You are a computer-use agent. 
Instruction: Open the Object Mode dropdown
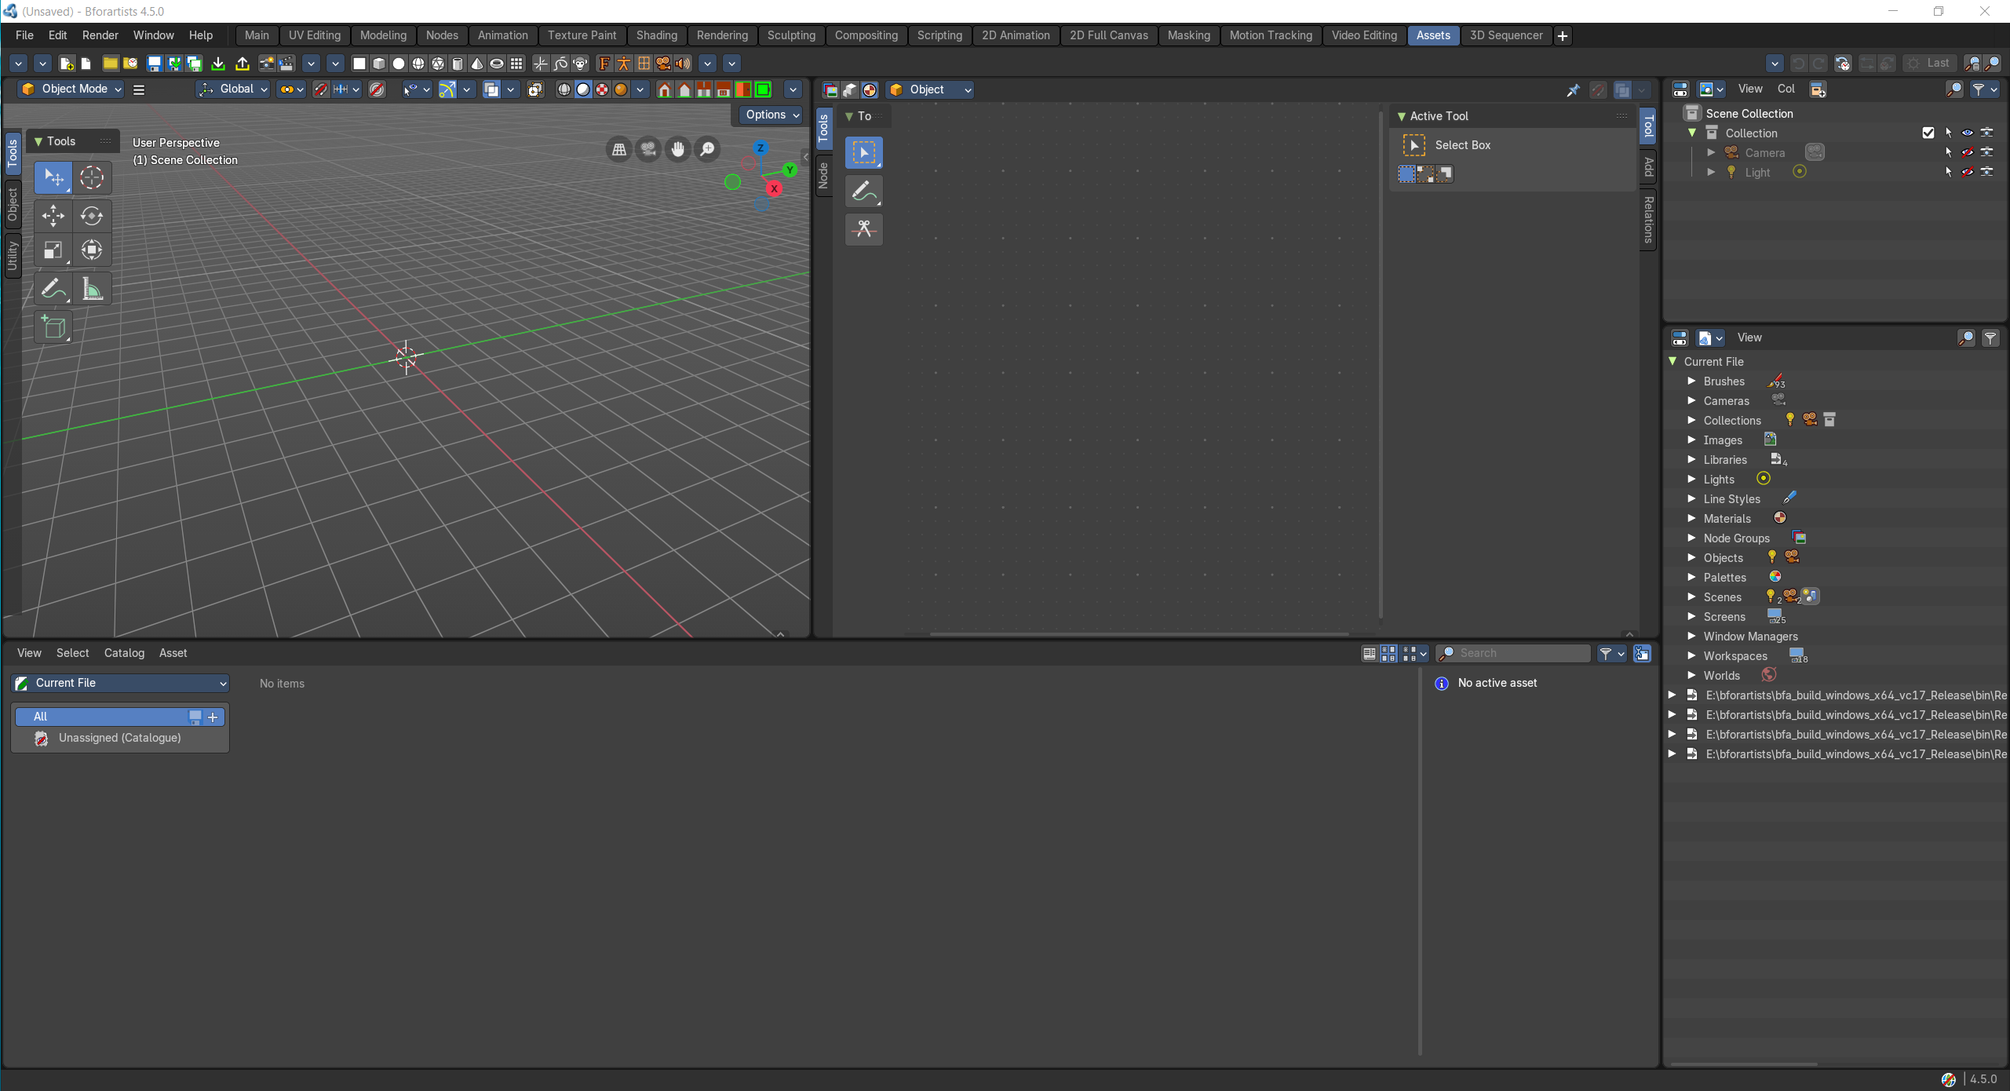pyautogui.click(x=71, y=89)
